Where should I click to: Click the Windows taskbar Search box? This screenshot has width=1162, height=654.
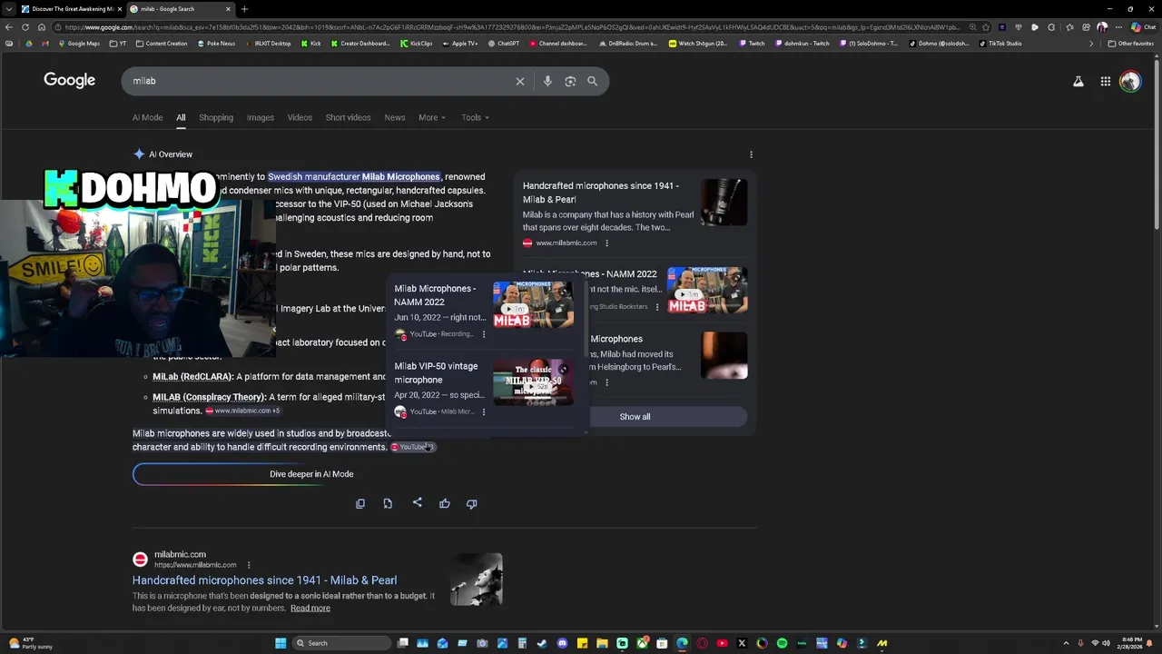pos(340,643)
